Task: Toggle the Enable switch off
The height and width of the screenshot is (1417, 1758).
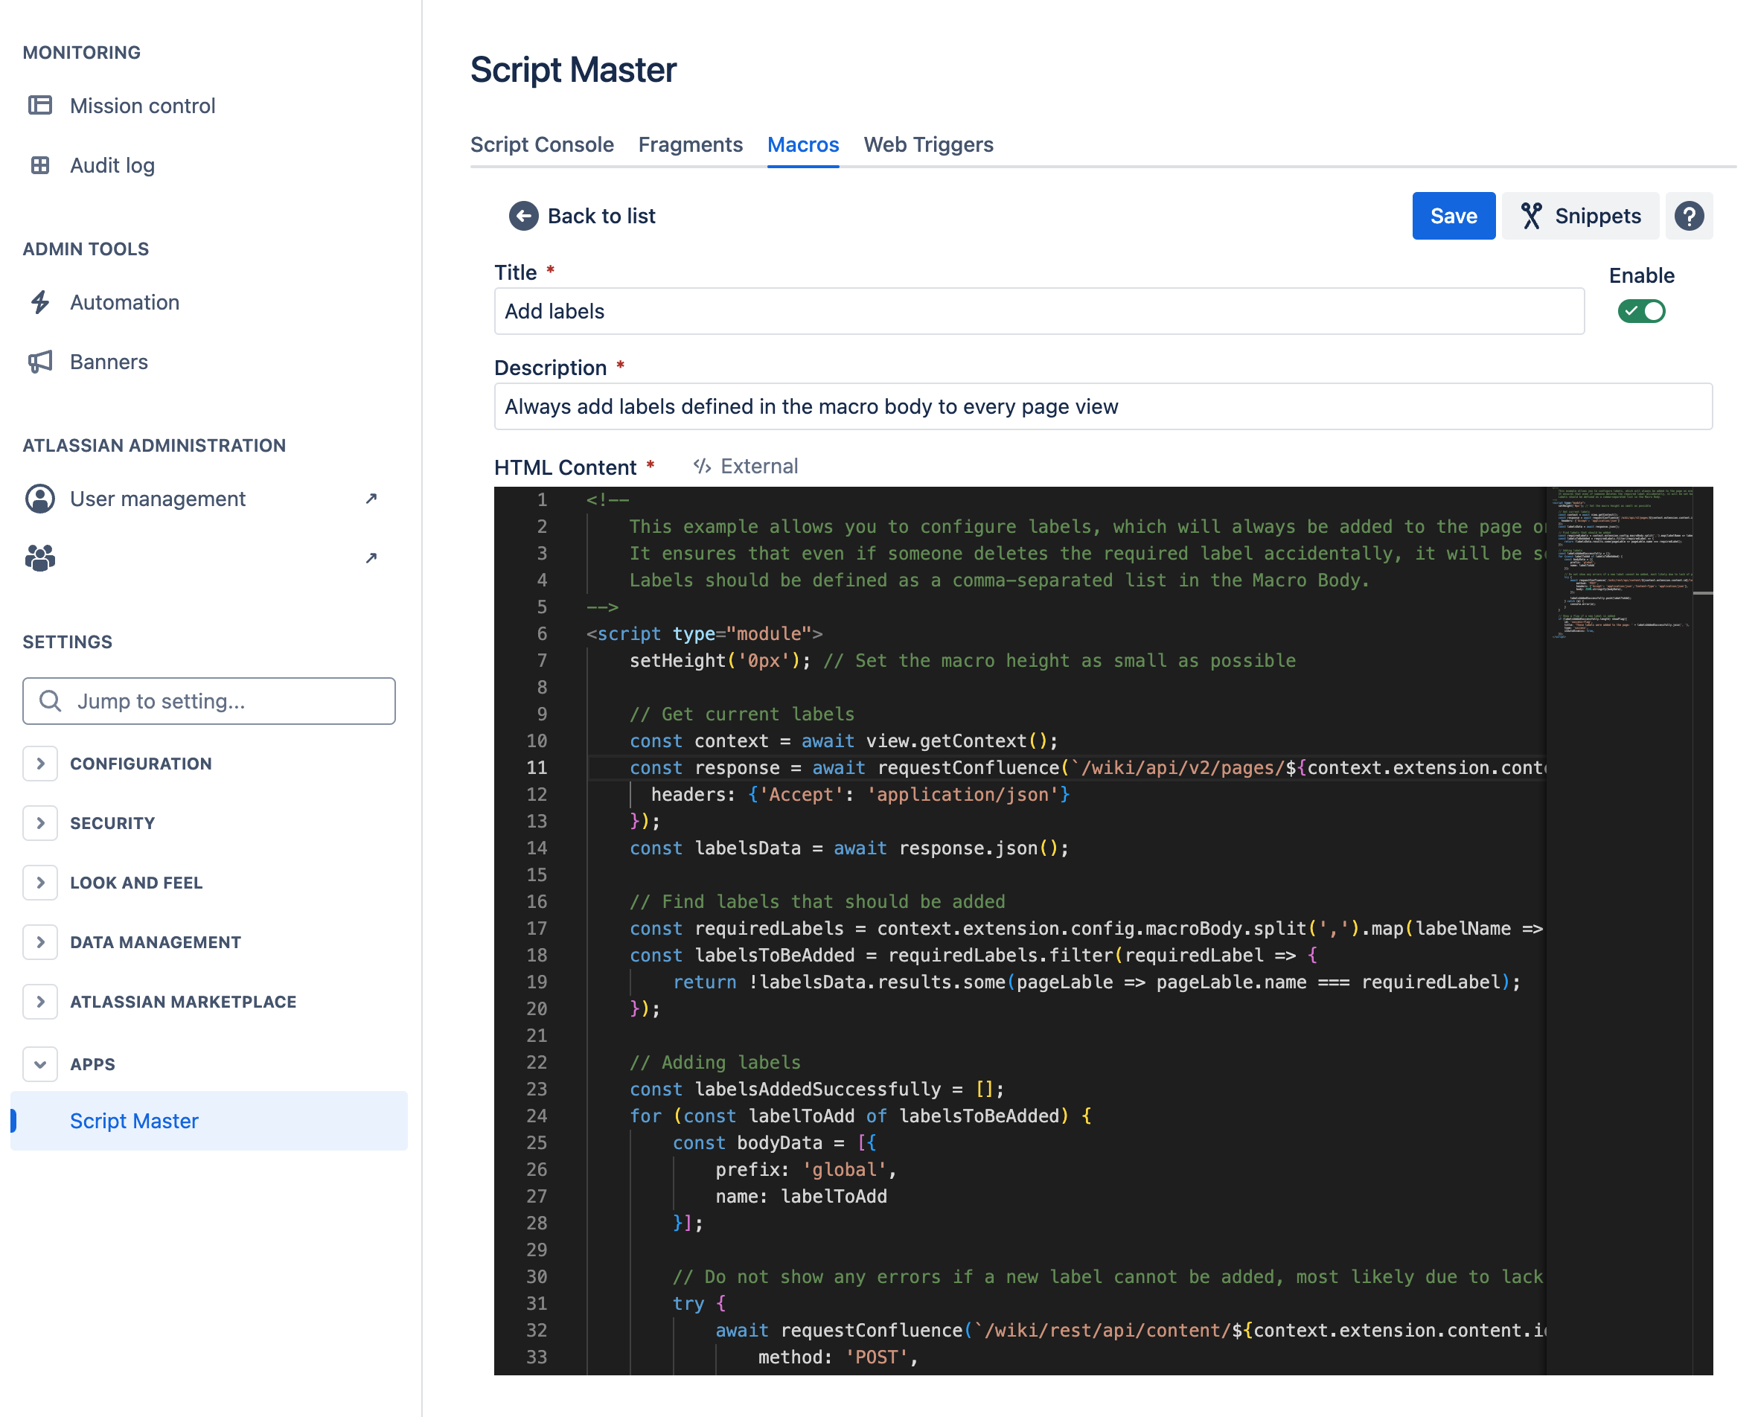Action: (x=1641, y=311)
